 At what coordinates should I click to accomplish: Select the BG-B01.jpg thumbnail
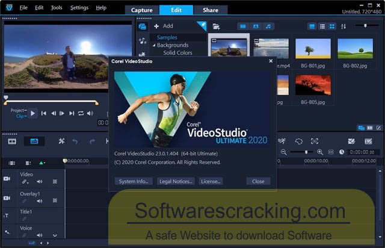pos(313,48)
